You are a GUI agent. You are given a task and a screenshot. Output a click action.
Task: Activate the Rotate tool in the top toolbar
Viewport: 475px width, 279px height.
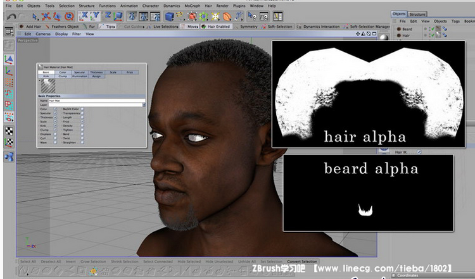coord(69,16)
